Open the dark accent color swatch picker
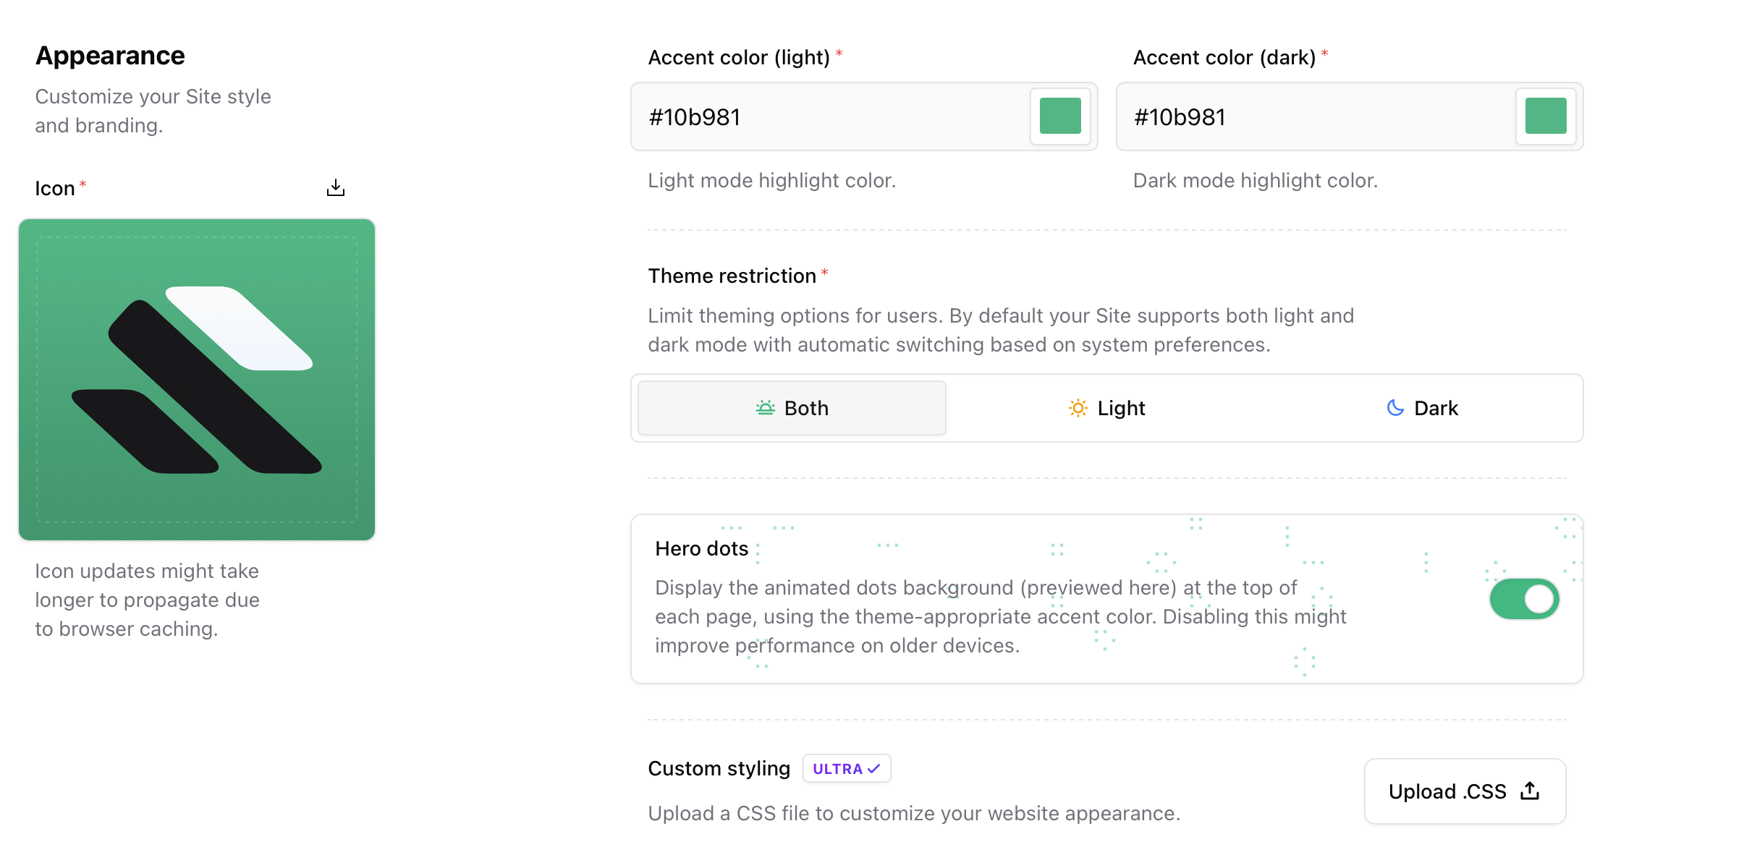Screen dimensions: 1744x868 [1546, 116]
